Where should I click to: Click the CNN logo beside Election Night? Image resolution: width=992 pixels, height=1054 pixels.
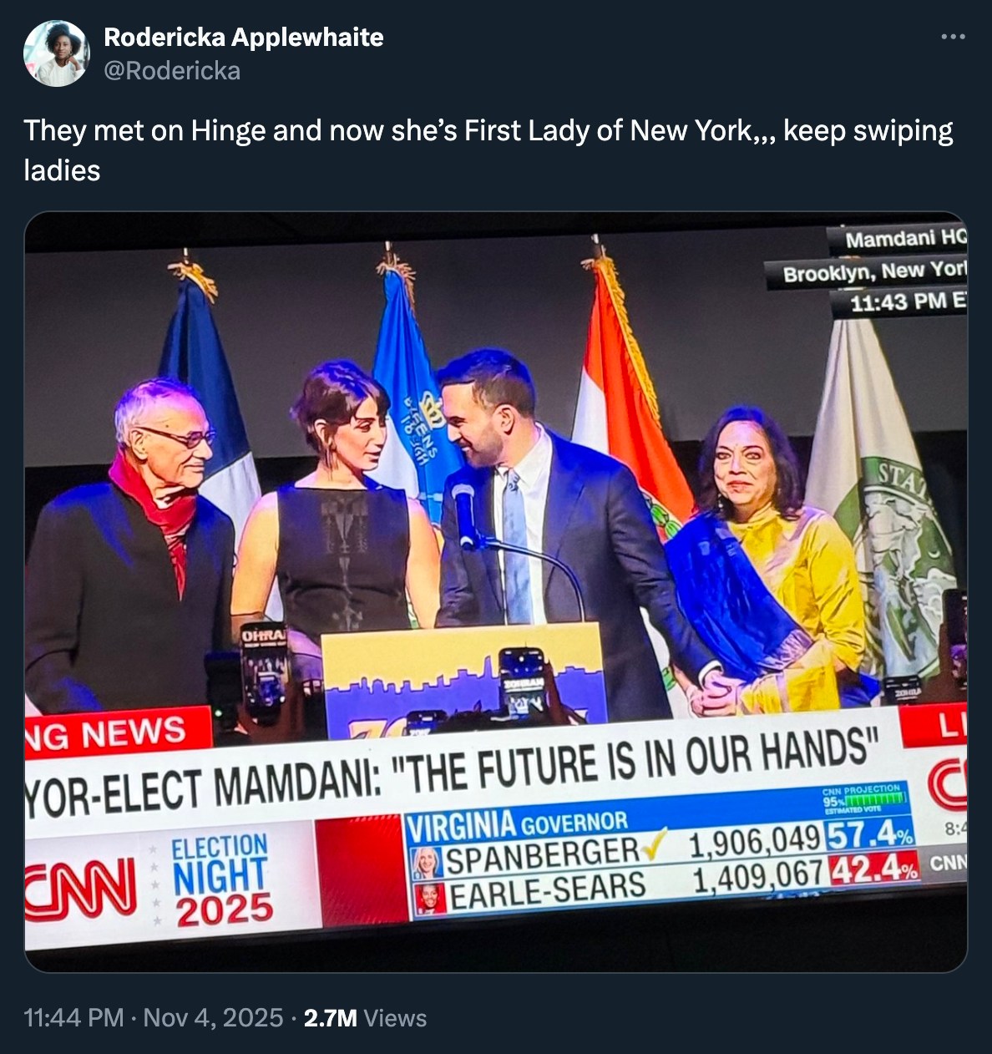[82, 889]
